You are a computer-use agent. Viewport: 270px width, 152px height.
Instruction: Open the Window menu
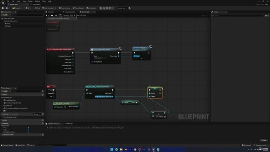click(37, 1)
